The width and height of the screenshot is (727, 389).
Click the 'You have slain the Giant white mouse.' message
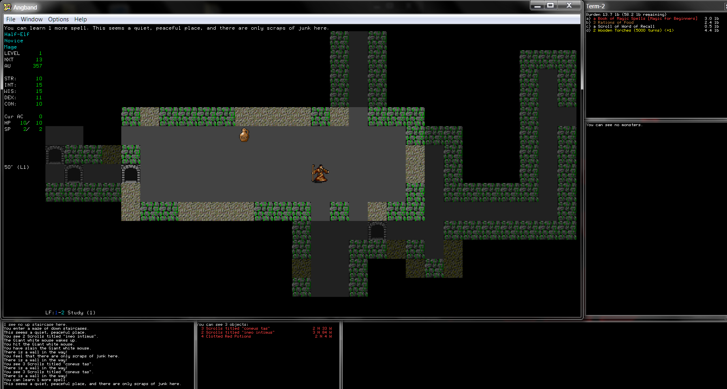point(47,348)
